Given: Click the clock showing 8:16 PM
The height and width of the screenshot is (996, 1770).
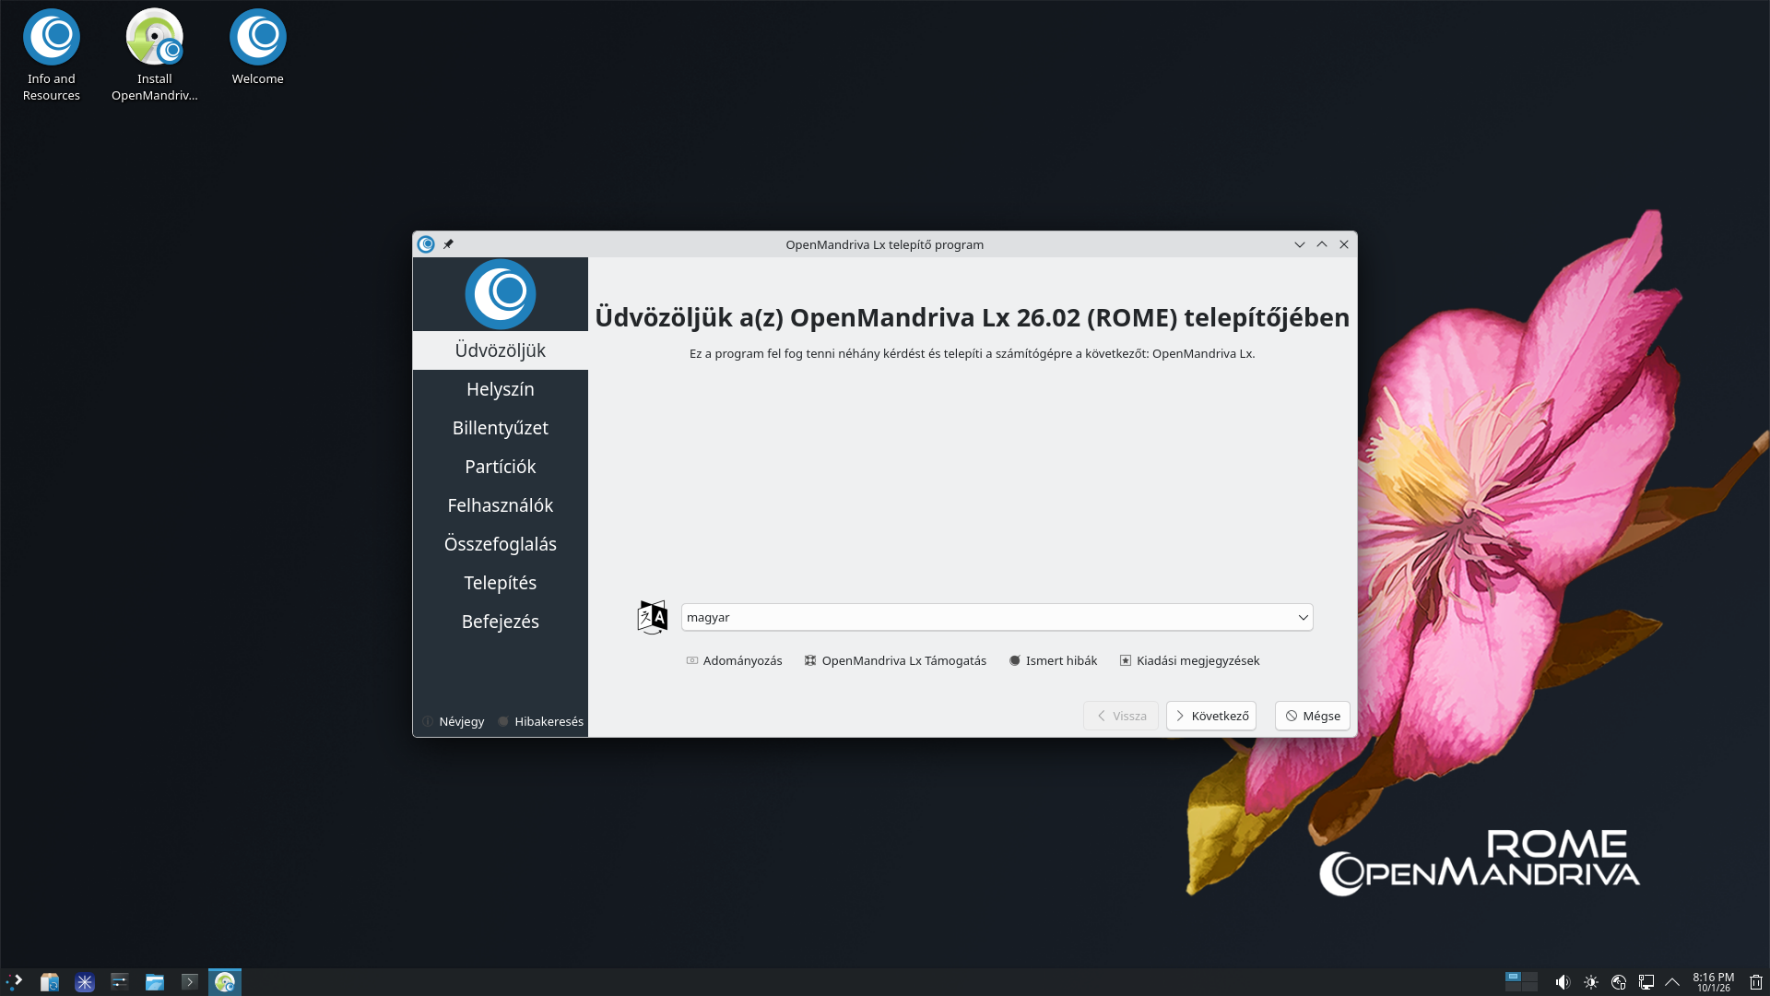Looking at the screenshot, I should click(1713, 982).
